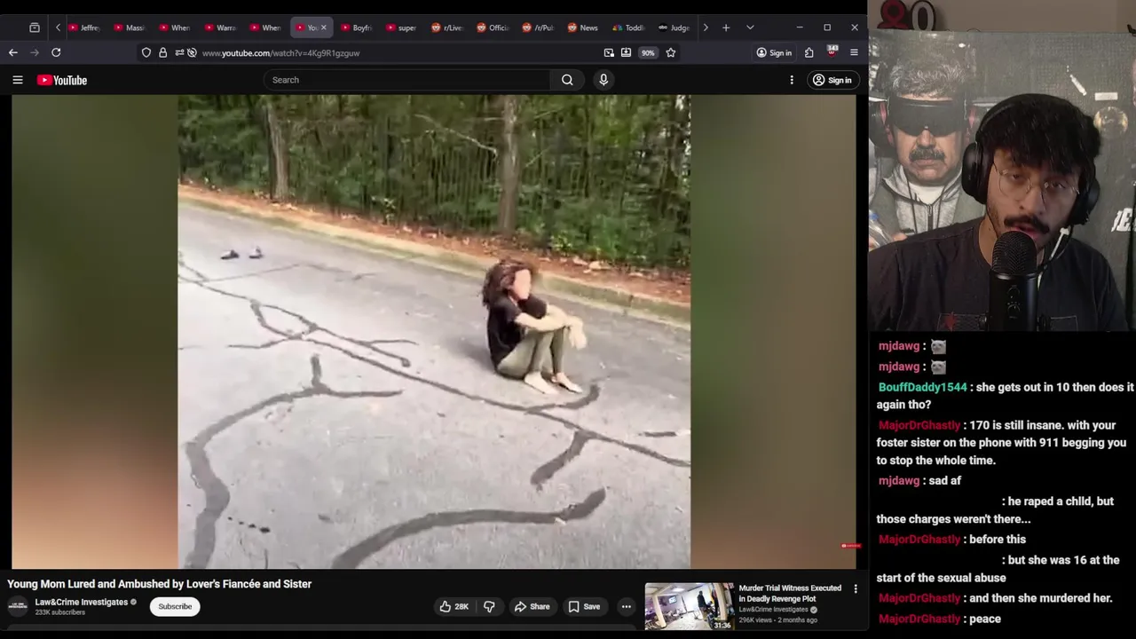Go to YouTube home via logo
The height and width of the screenshot is (639, 1136).
(62, 80)
